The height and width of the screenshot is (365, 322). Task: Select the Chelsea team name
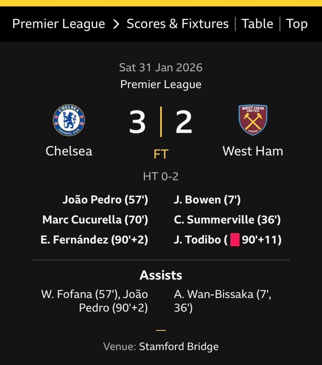(x=69, y=151)
